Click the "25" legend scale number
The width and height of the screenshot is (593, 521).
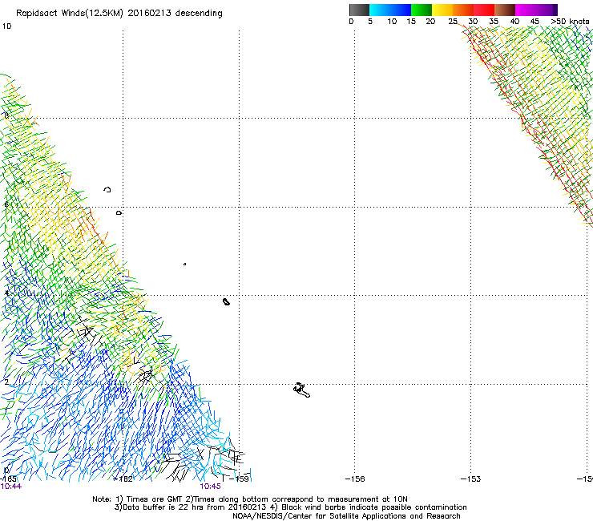(453, 22)
